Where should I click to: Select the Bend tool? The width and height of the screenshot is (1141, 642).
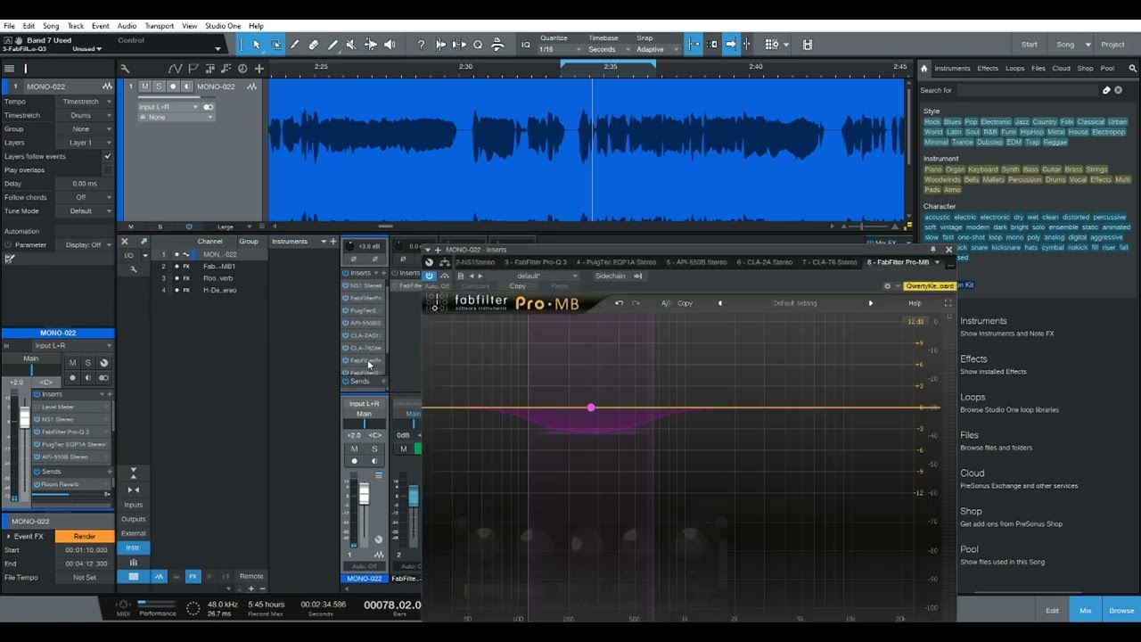(x=370, y=45)
